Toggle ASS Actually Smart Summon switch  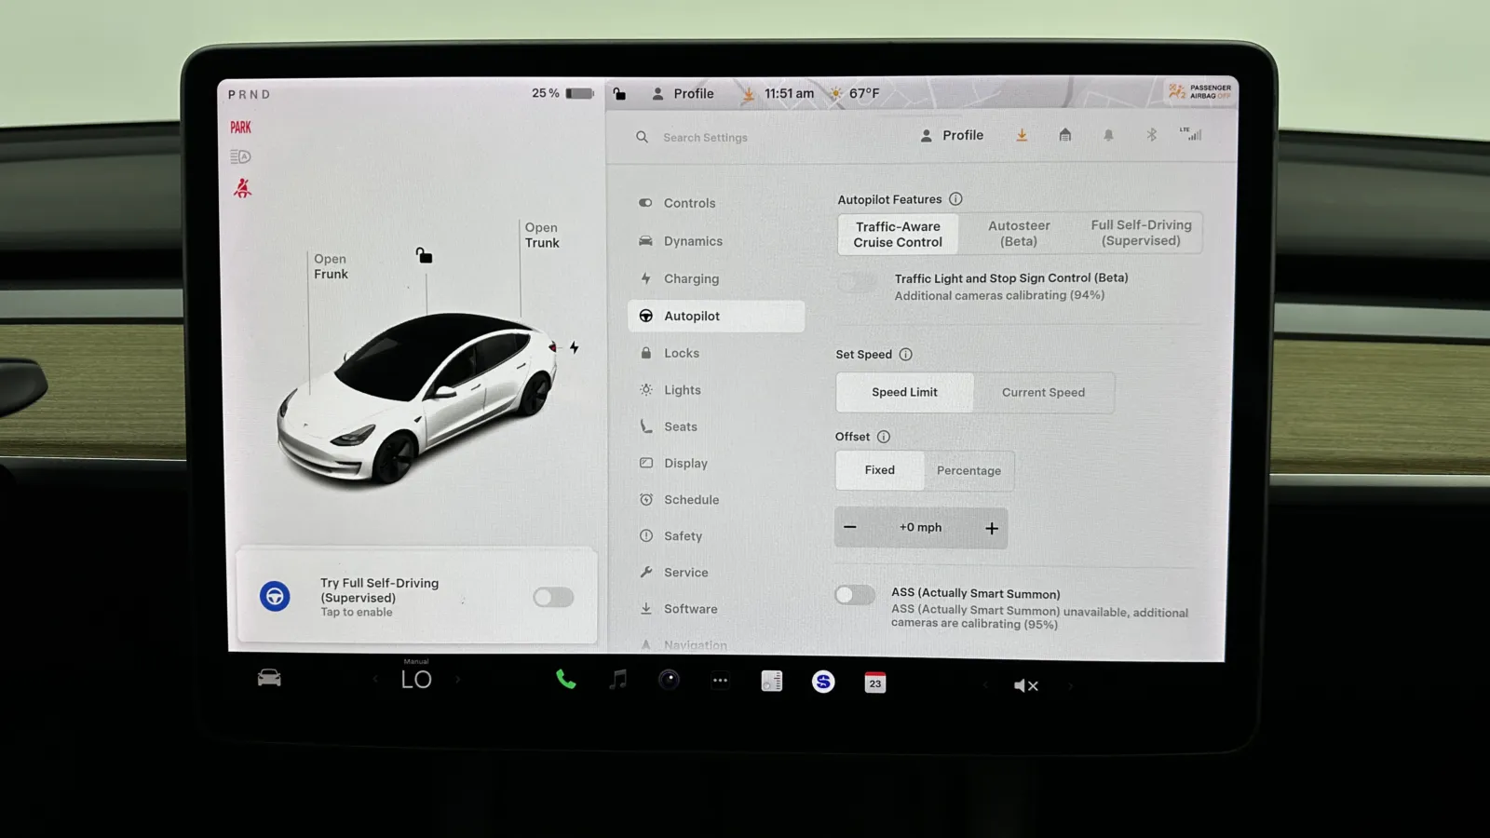(x=854, y=595)
